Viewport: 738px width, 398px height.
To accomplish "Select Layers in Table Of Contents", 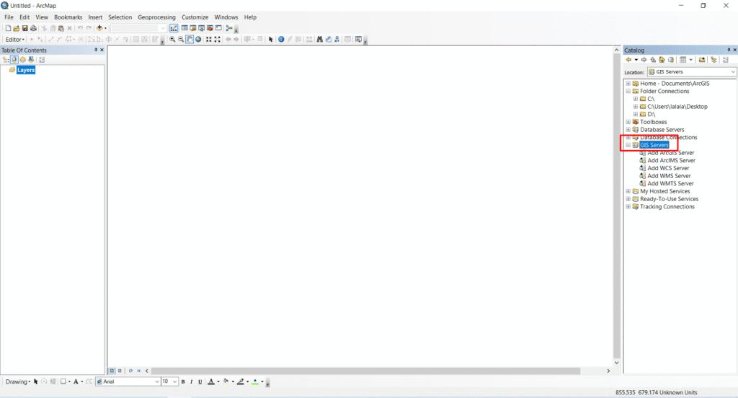I will point(26,70).
